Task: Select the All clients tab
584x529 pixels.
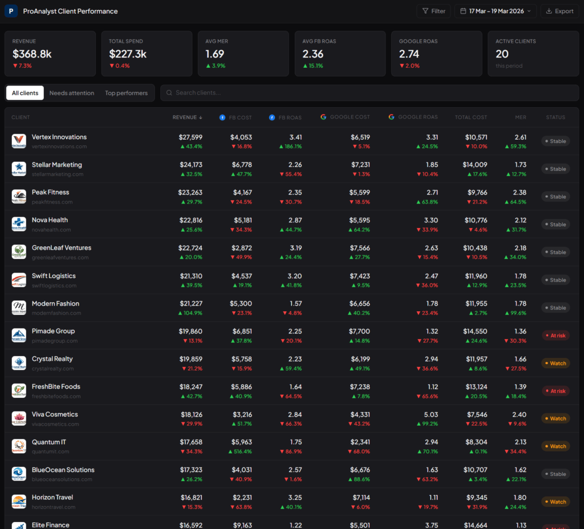Action: (25, 93)
